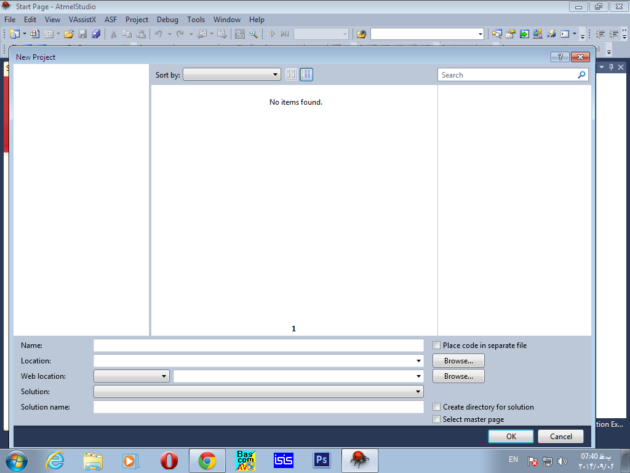Click the New Project toolbar icon
The width and height of the screenshot is (630, 473).
point(15,34)
